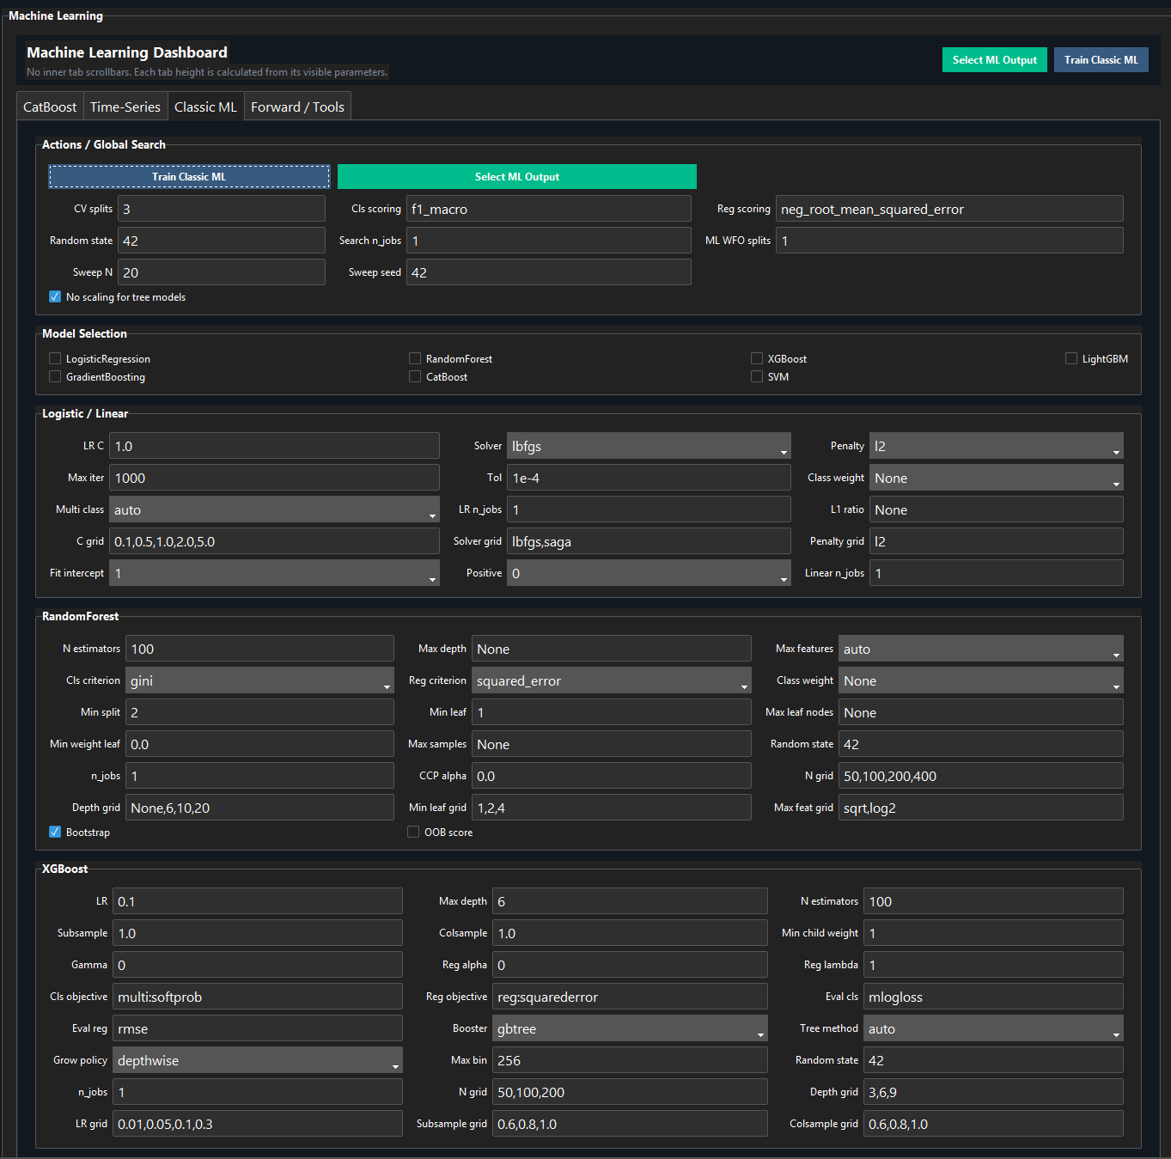The height and width of the screenshot is (1159, 1171).
Task: Click the Max bin field showing 256
Action: [630, 1060]
